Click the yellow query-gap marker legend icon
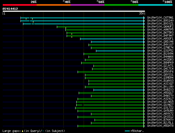This screenshot has width=175, height=133. pyautogui.click(x=22, y=131)
